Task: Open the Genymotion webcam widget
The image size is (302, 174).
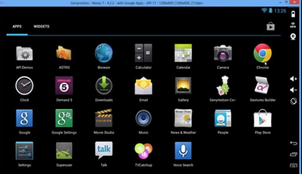Action: 293,37
